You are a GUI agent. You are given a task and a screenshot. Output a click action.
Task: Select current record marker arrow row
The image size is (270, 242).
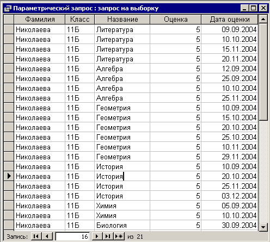pyautogui.click(x=9, y=176)
